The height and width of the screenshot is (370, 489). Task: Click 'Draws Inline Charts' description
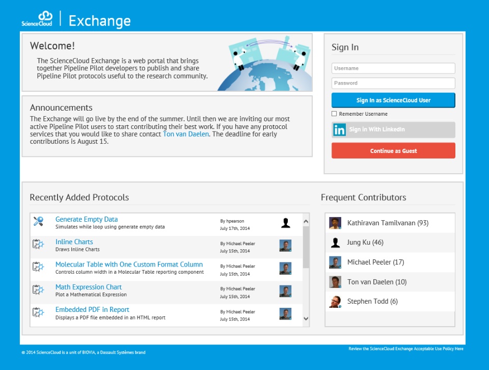pos(77,249)
